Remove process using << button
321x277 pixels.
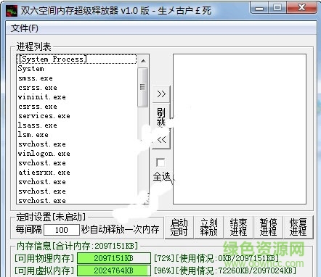(161, 139)
